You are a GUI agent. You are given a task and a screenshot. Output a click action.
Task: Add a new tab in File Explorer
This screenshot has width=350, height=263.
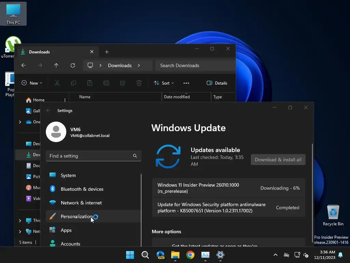click(x=107, y=52)
